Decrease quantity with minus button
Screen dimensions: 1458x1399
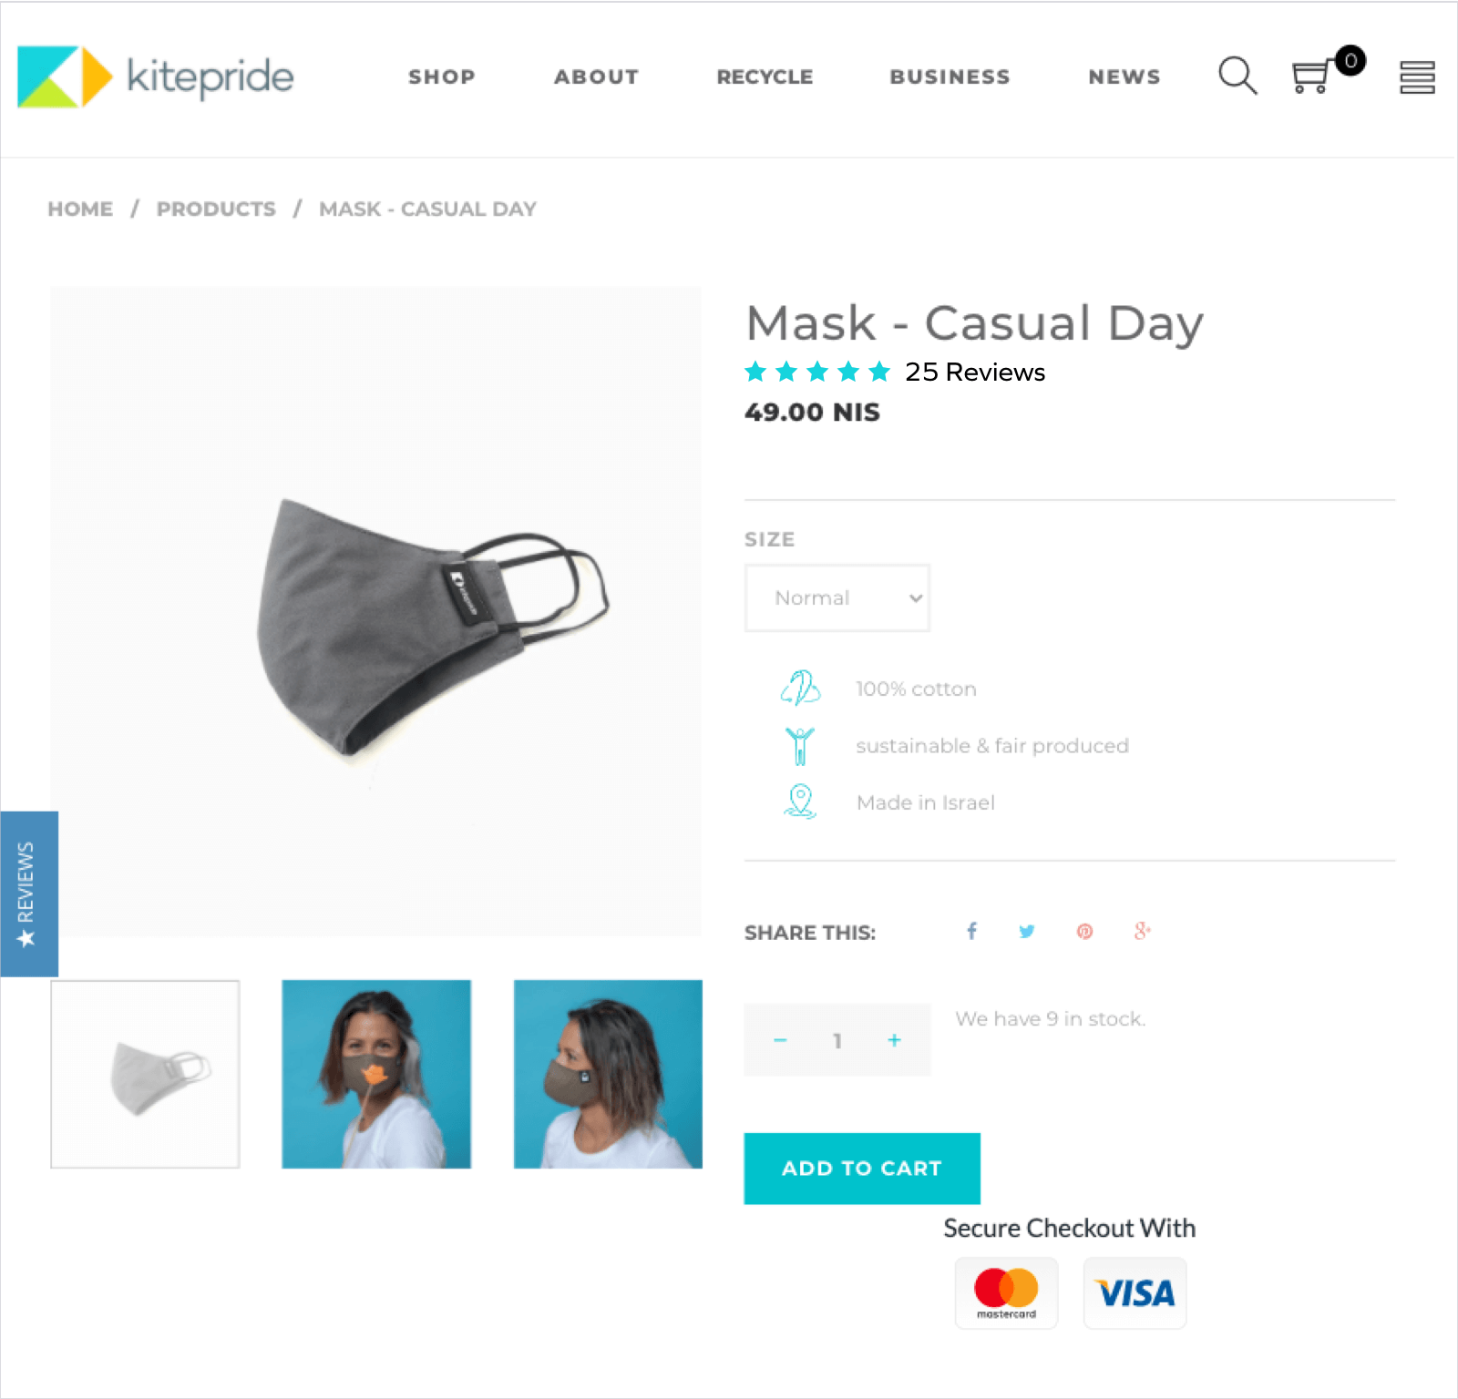coord(780,1040)
